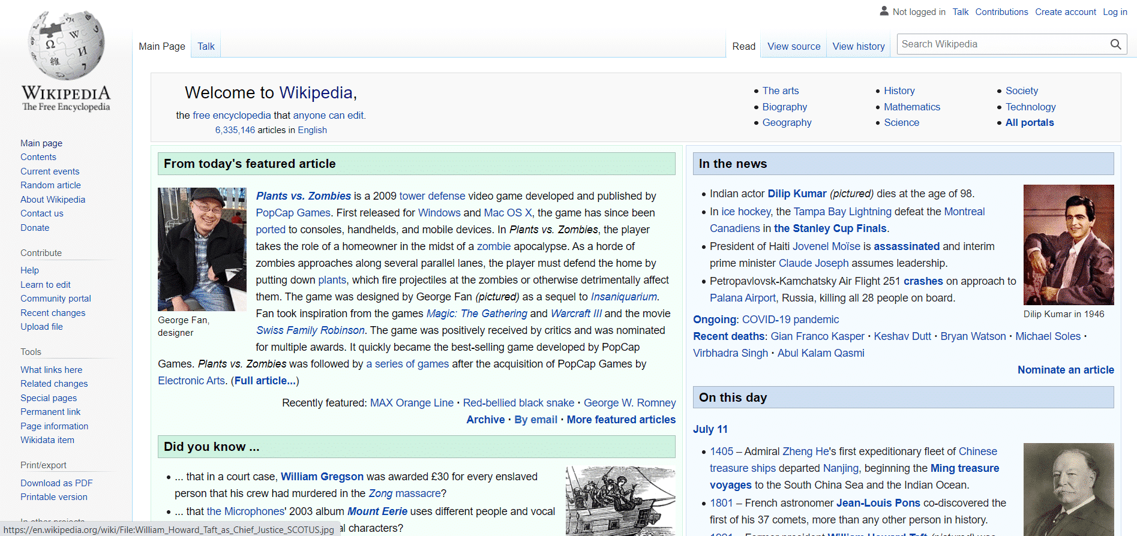View Recent changes

click(x=53, y=313)
